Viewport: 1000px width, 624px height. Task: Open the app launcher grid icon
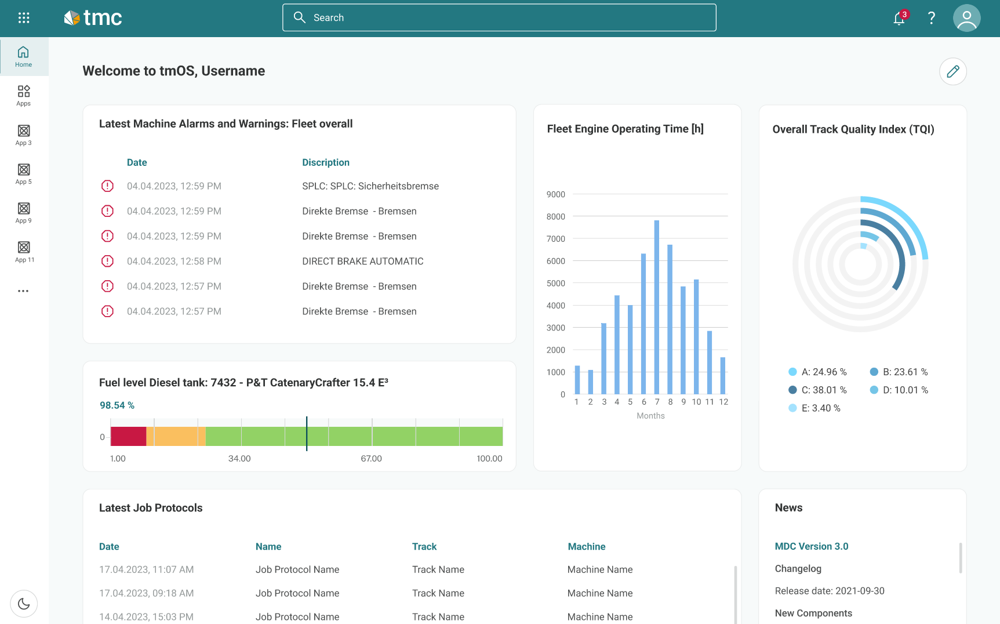coord(24,18)
